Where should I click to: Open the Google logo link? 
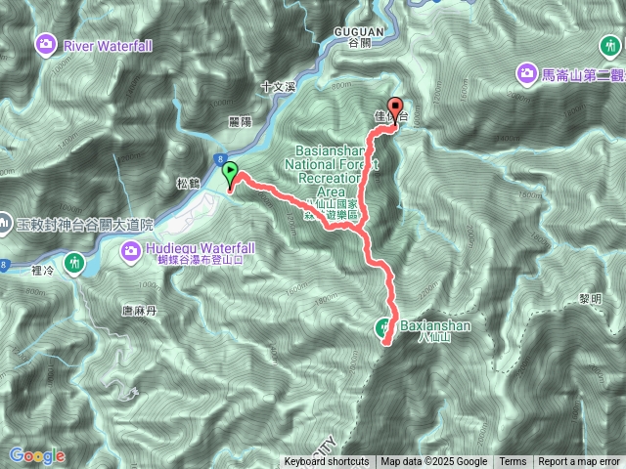tap(37, 455)
